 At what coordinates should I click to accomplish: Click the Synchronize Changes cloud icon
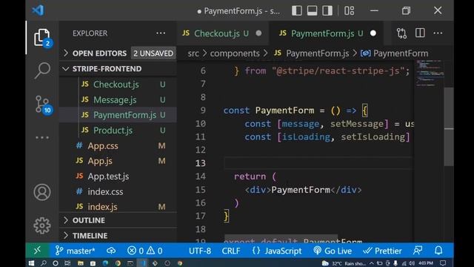click(x=111, y=251)
